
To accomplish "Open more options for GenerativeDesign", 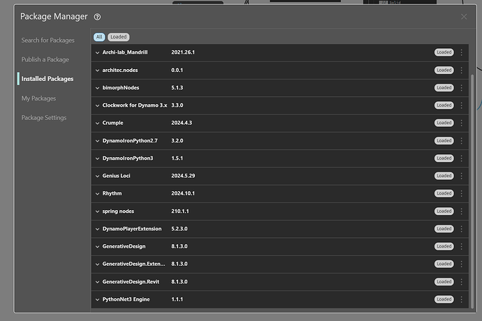I will click(x=462, y=246).
